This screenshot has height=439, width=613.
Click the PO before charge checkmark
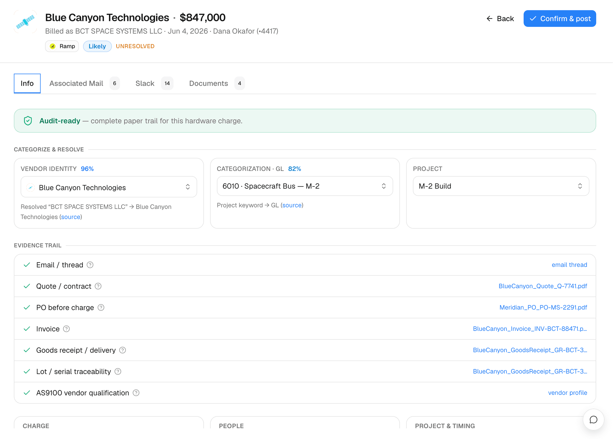(x=27, y=308)
